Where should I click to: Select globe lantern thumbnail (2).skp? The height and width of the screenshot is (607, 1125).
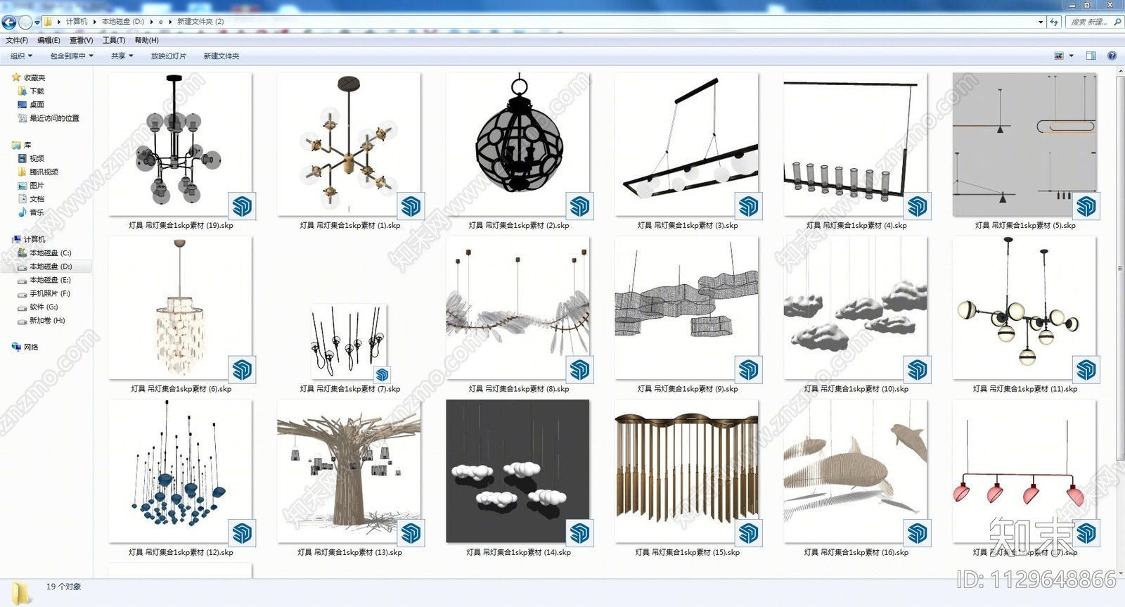518,144
